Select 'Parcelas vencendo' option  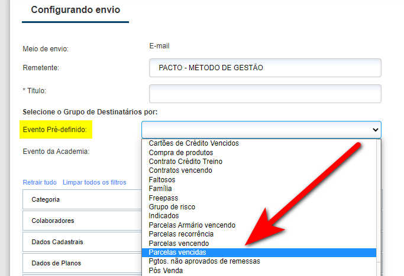point(179,244)
